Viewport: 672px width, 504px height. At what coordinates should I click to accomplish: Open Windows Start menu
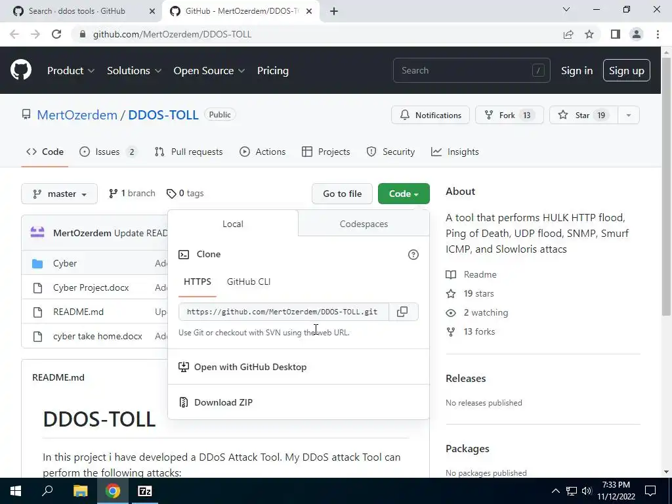click(16, 491)
